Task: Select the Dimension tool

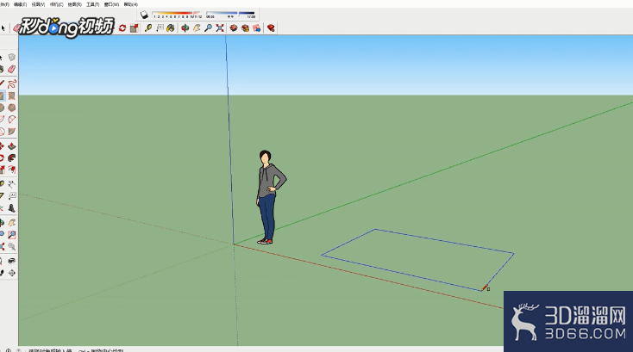Action: coord(12,184)
